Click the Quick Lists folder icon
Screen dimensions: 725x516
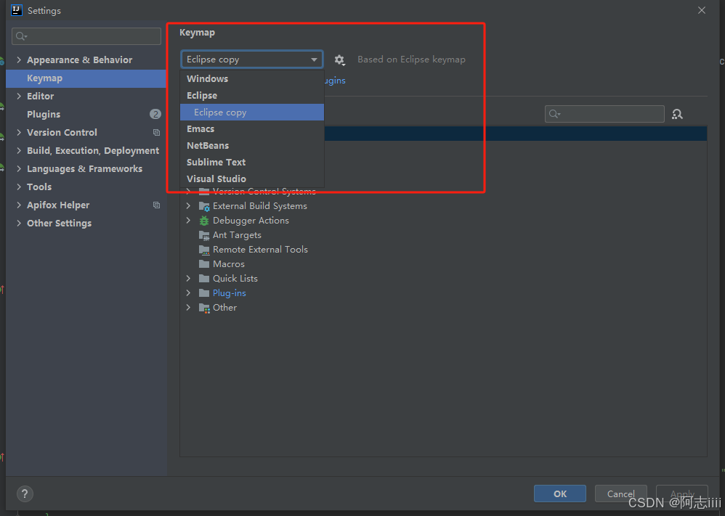click(204, 279)
